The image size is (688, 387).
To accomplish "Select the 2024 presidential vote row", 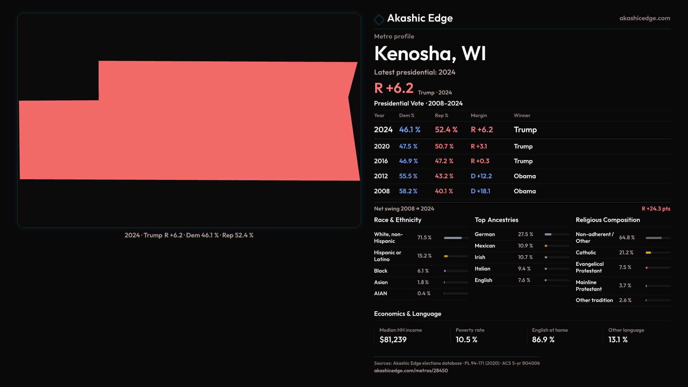I will point(522,130).
